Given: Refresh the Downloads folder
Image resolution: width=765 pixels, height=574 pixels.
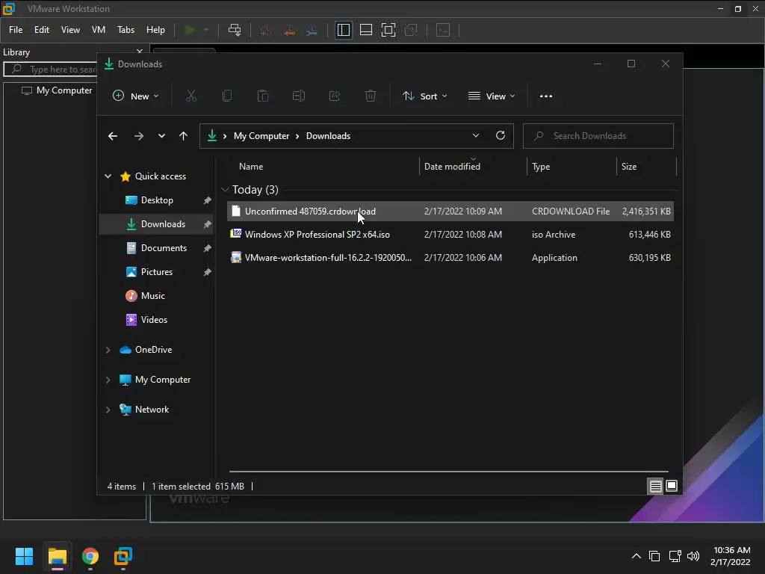Looking at the screenshot, I should (501, 136).
